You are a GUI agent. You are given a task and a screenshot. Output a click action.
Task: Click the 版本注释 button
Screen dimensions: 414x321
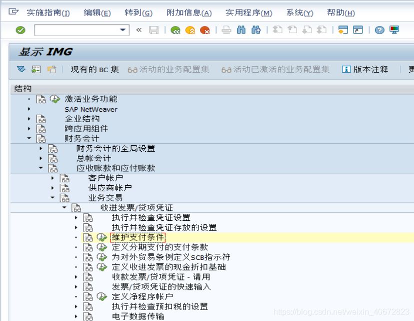click(x=365, y=69)
